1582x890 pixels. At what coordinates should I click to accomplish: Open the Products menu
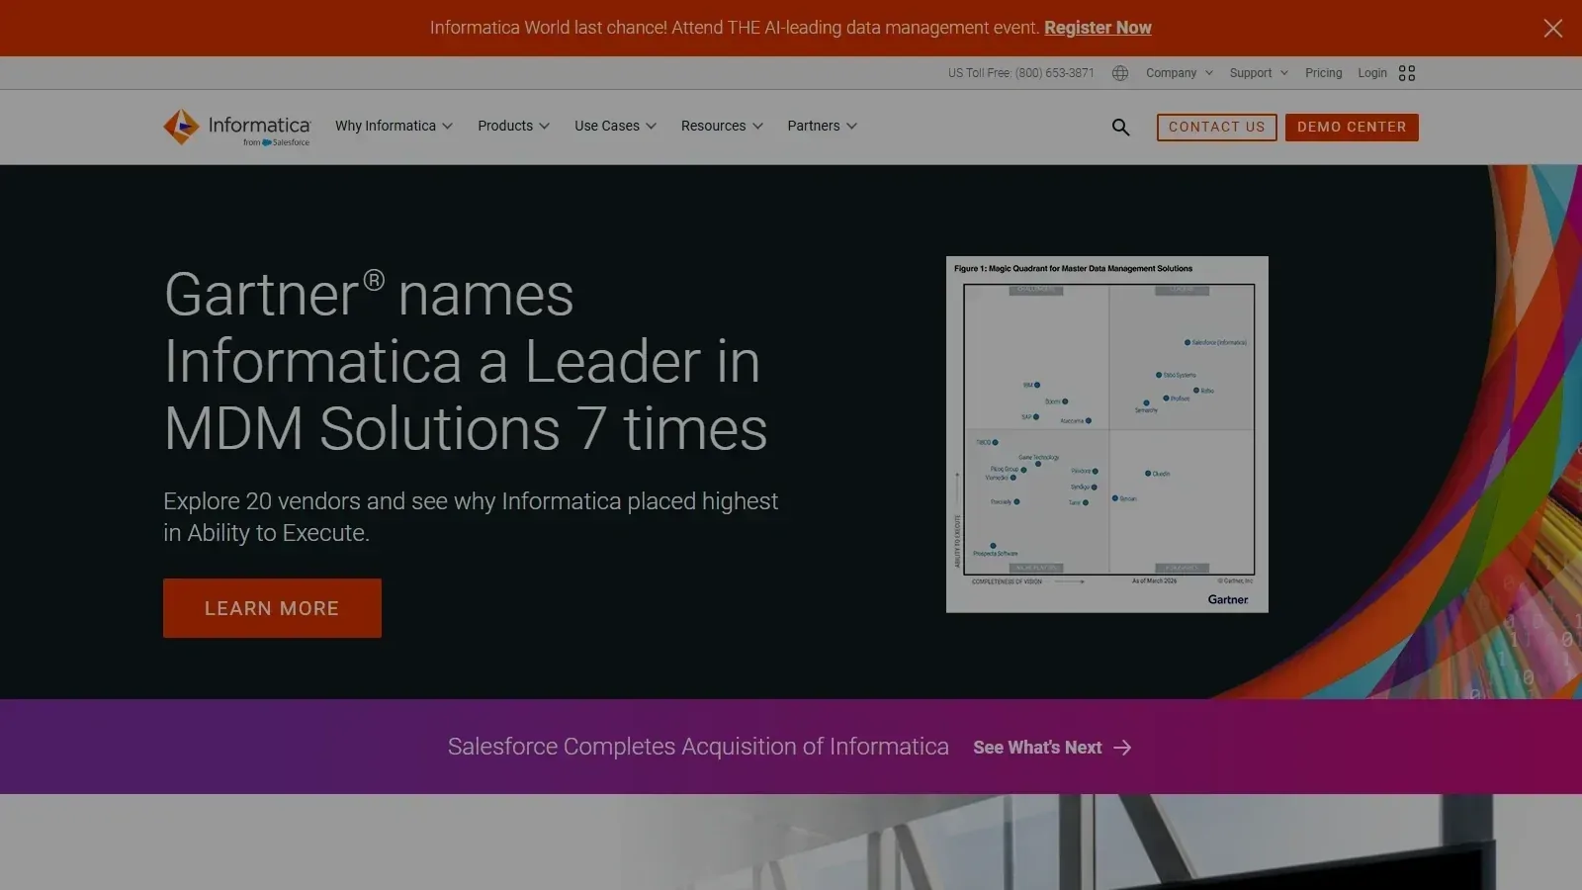(513, 126)
